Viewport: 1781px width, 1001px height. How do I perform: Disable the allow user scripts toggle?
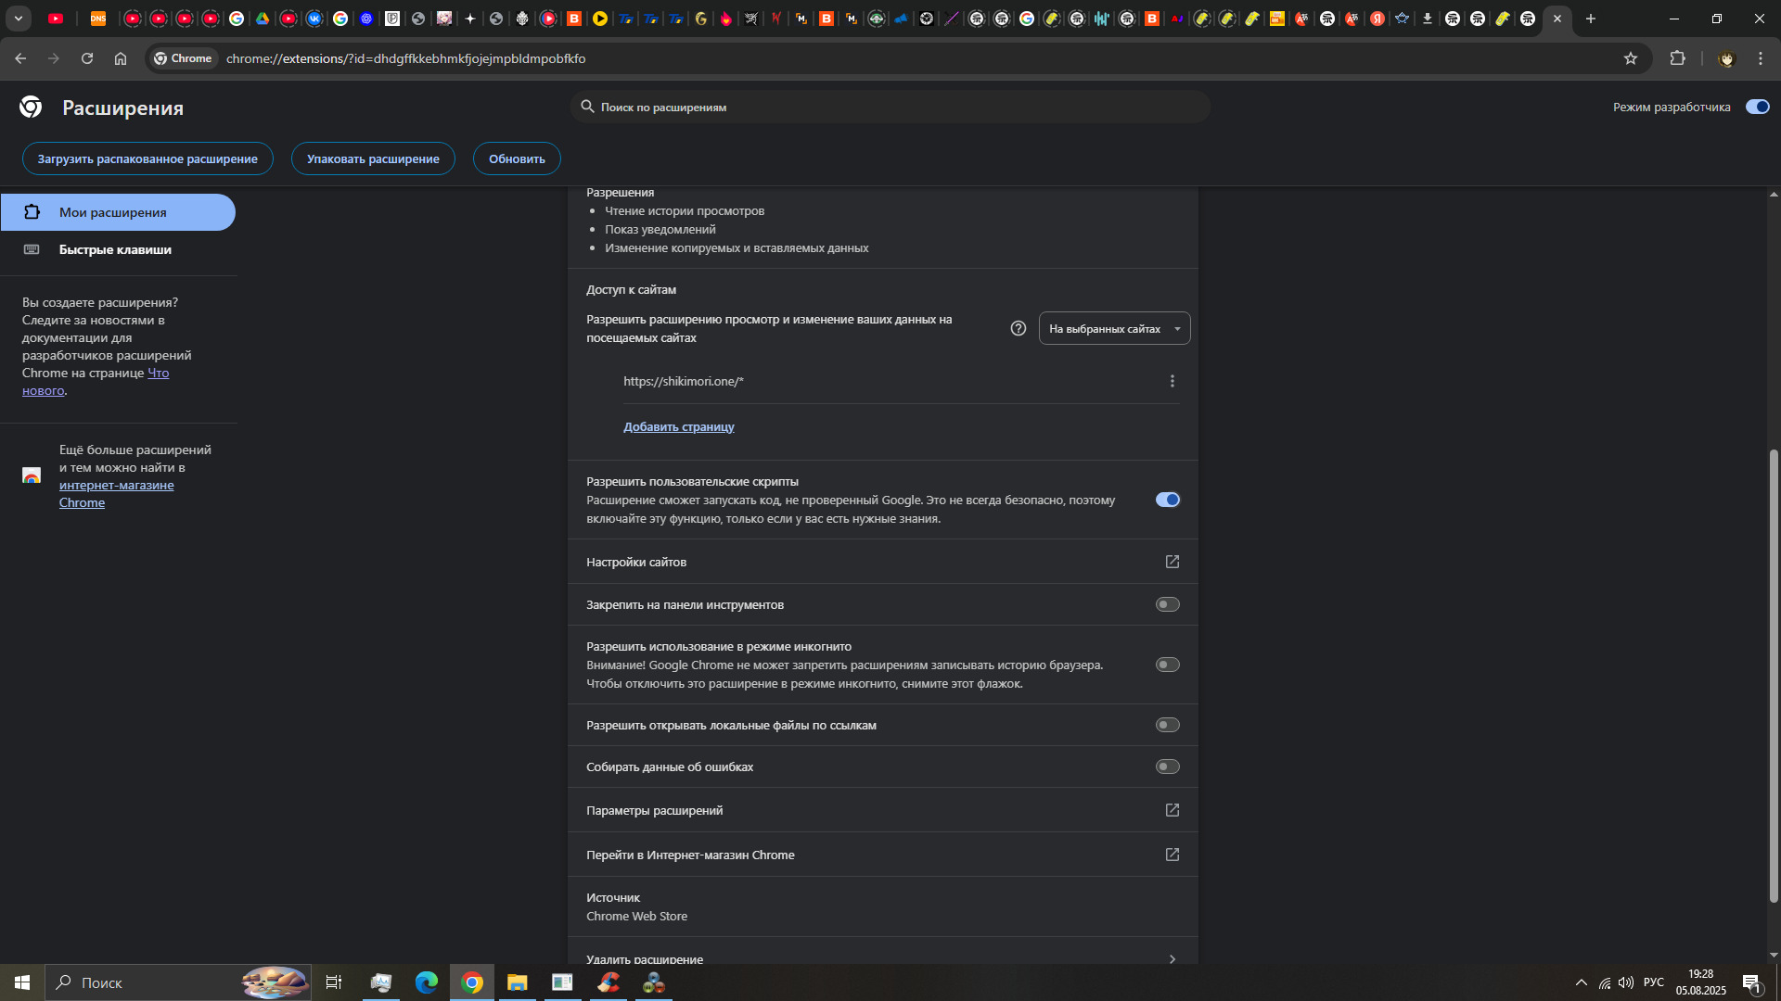[x=1168, y=500]
